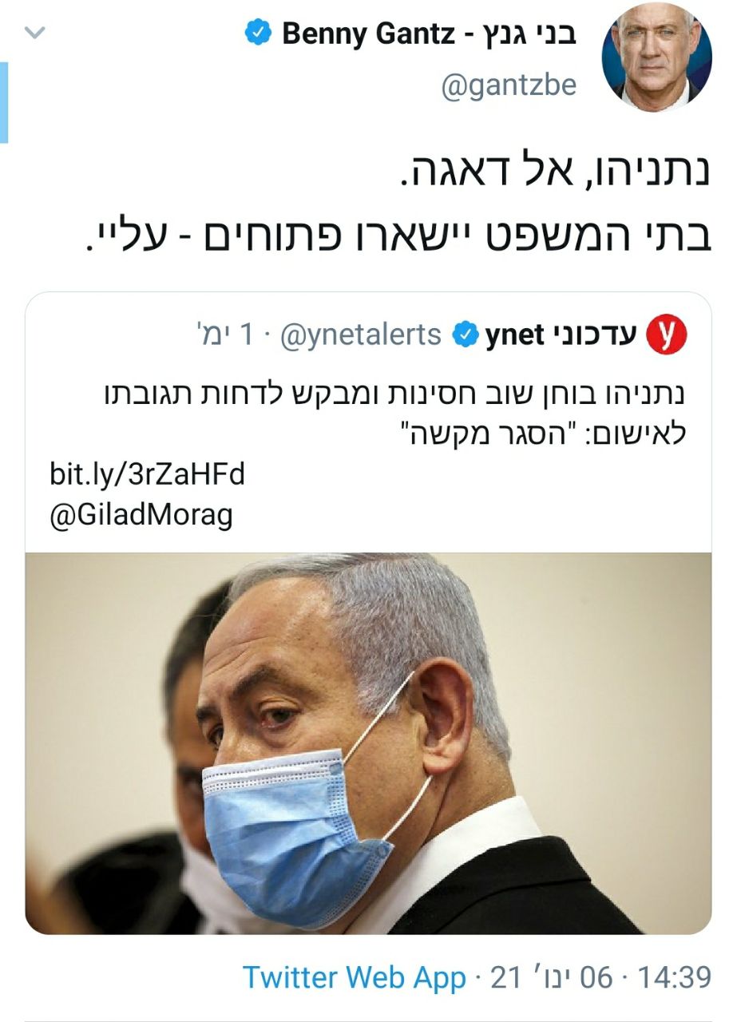
Task: Open the ynet alerts account name
Action: [561, 335]
